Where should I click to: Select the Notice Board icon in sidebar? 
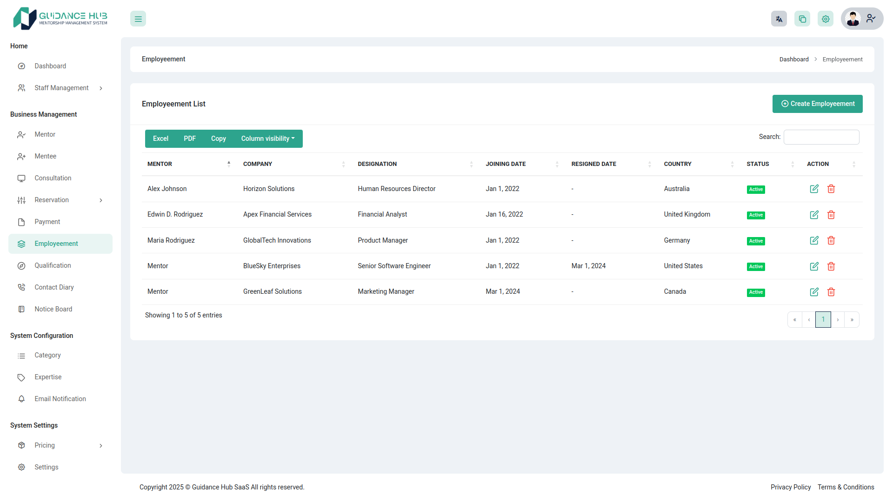[x=21, y=309]
